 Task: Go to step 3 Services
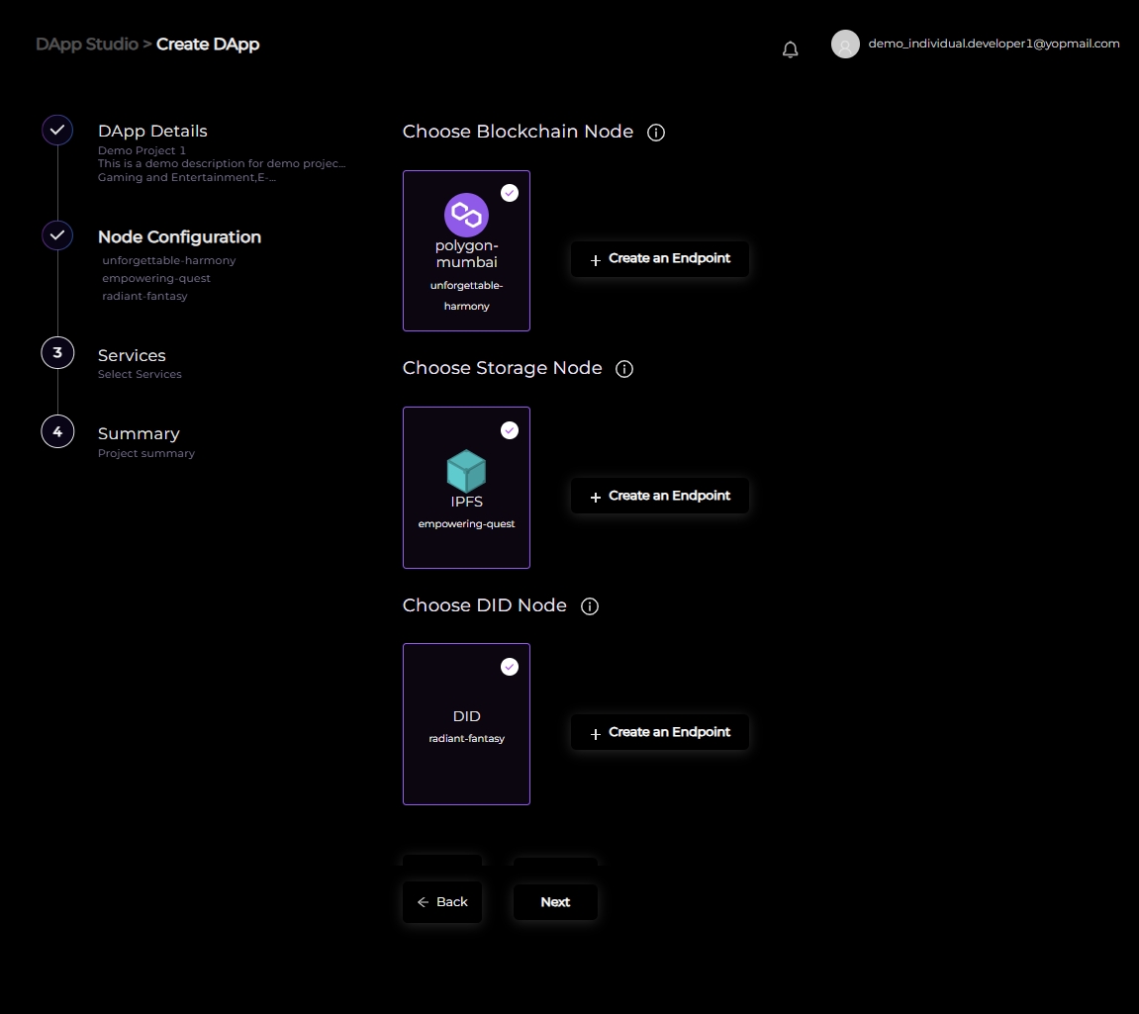(57, 353)
